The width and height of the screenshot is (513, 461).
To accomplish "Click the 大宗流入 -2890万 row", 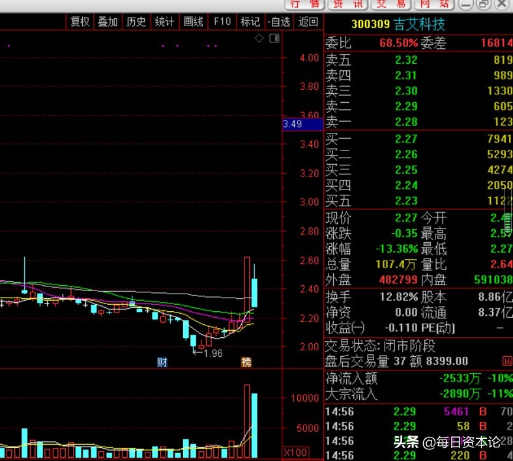I will coord(418,394).
